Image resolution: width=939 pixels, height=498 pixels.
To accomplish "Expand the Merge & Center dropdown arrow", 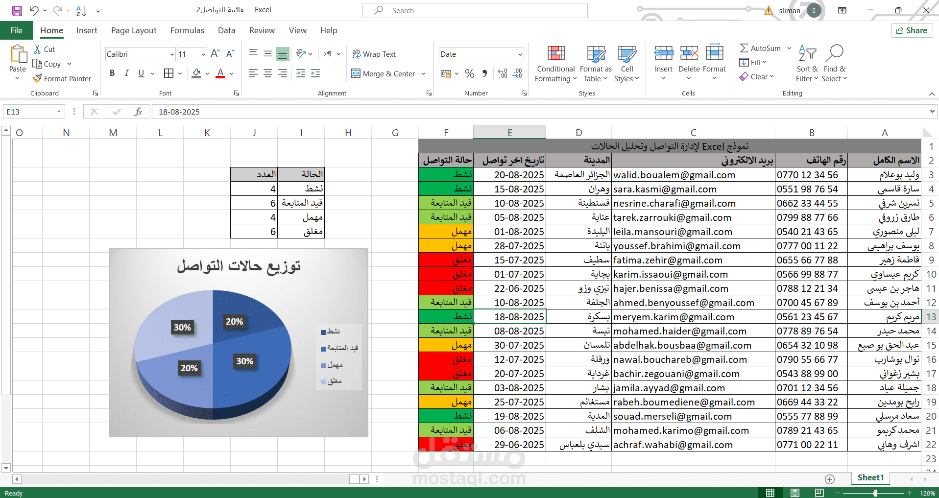I will click(423, 74).
